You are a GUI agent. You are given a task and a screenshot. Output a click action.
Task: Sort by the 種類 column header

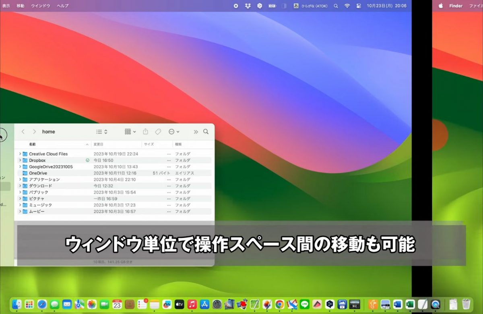[178, 144]
